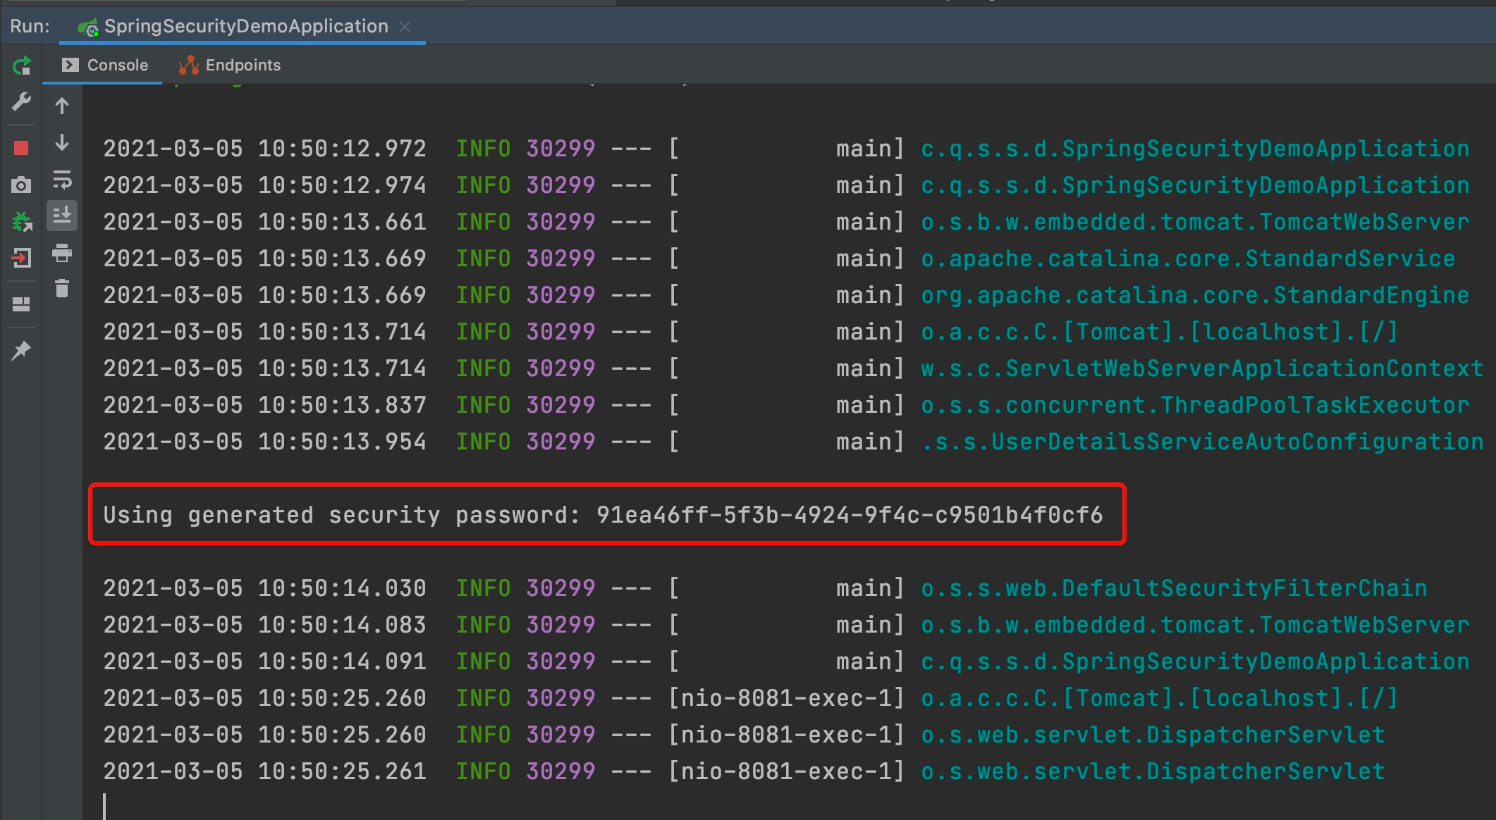This screenshot has width=1496, height=820.
Task: Click the green bug debugger icon
Action: tap(21, 222)
